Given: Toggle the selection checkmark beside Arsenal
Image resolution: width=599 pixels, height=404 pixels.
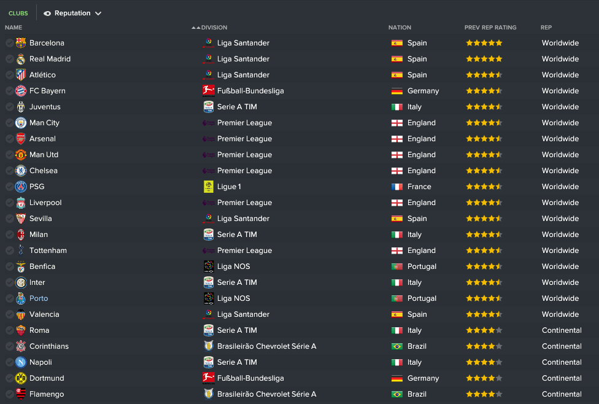Looking at the screenshot, I should point(9,139).
